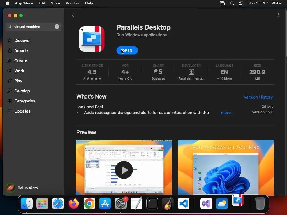
Task: Click the EN + 10 More language info
Action: pos(224,72)
